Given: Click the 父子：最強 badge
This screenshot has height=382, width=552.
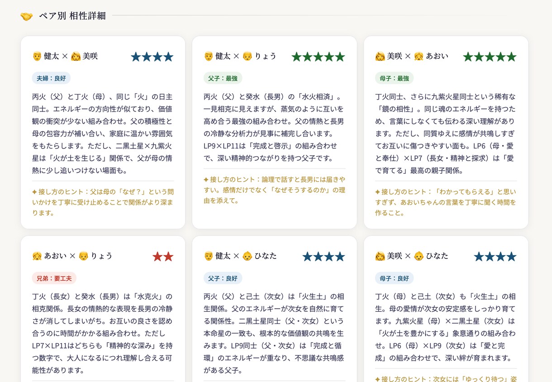Looking at the screenshot, I should (223, 78).
